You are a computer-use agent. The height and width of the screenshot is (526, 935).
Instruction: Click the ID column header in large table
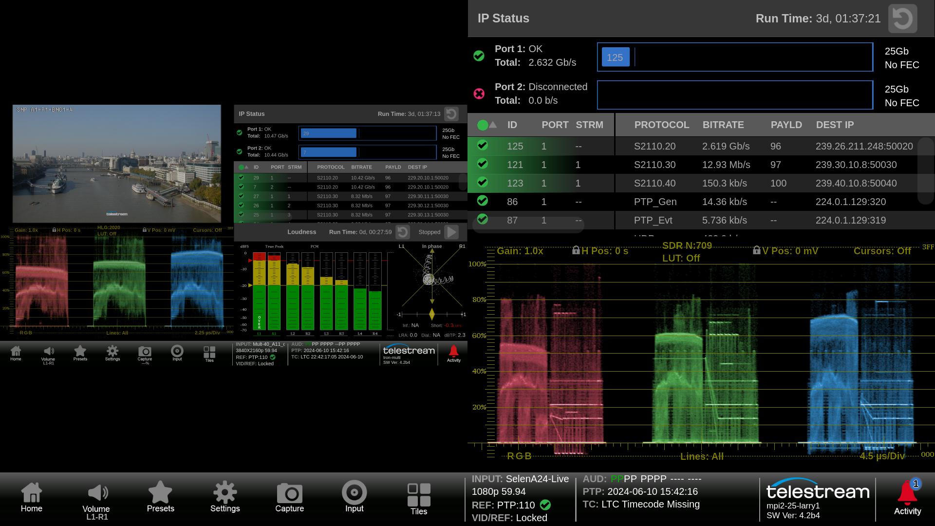pyautogui.click(x=512, y=125)
